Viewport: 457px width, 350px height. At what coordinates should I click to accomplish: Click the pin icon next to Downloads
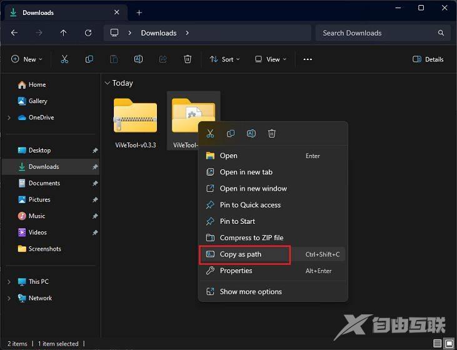(x=95, y=167)
